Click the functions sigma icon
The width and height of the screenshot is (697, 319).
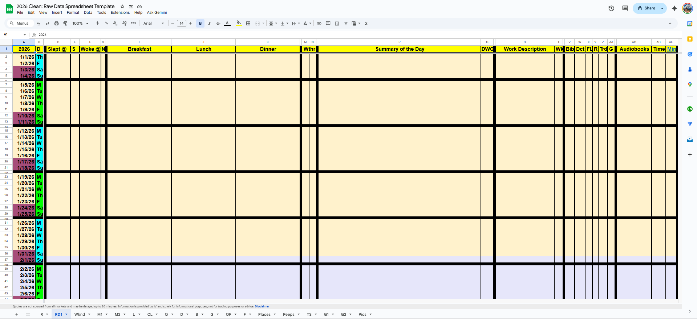coord(366,24)
